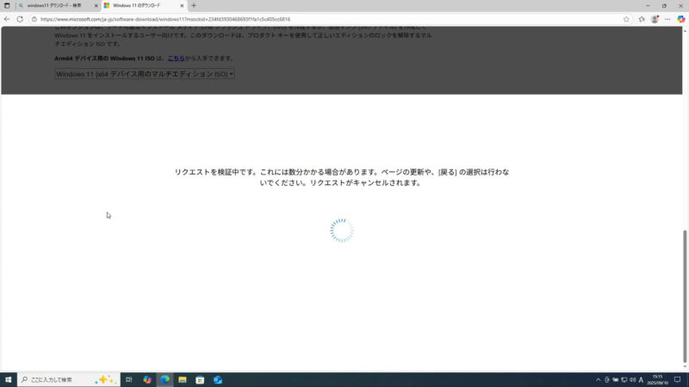Add page to favorites with star icon
Image resolution: width=689 pixels, height=387 pixels.
[x=626, y=19]
